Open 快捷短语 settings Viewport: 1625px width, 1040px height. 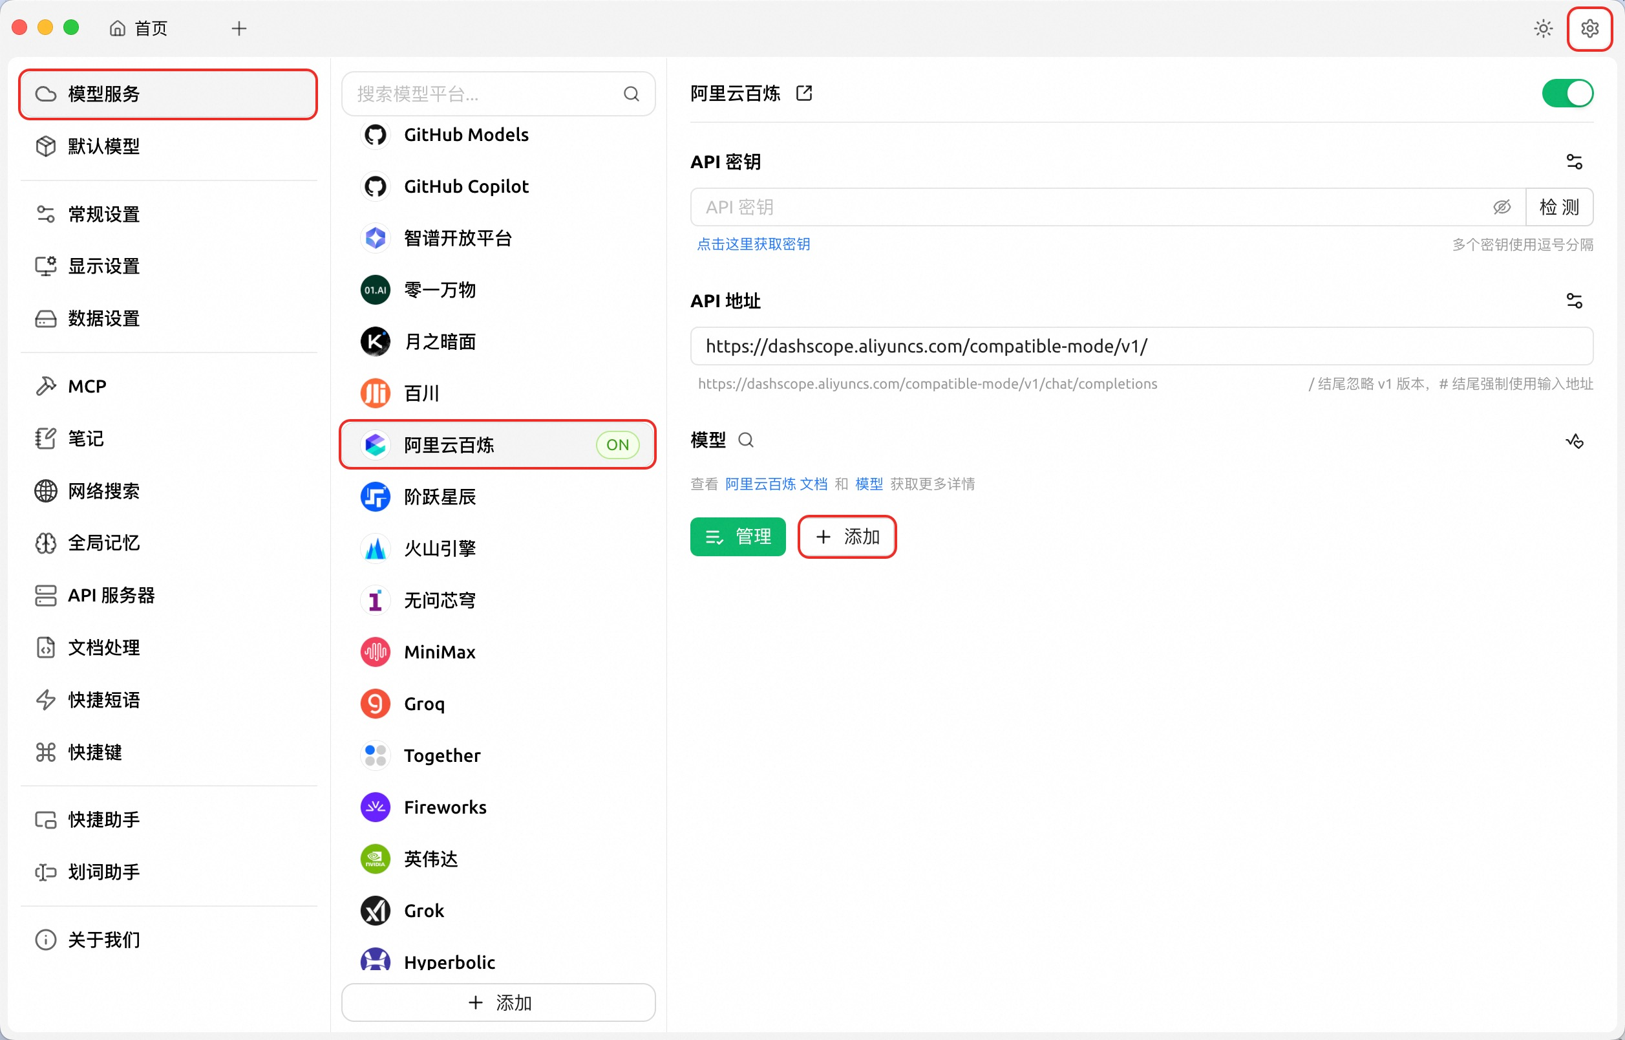[x=168, y=700]
